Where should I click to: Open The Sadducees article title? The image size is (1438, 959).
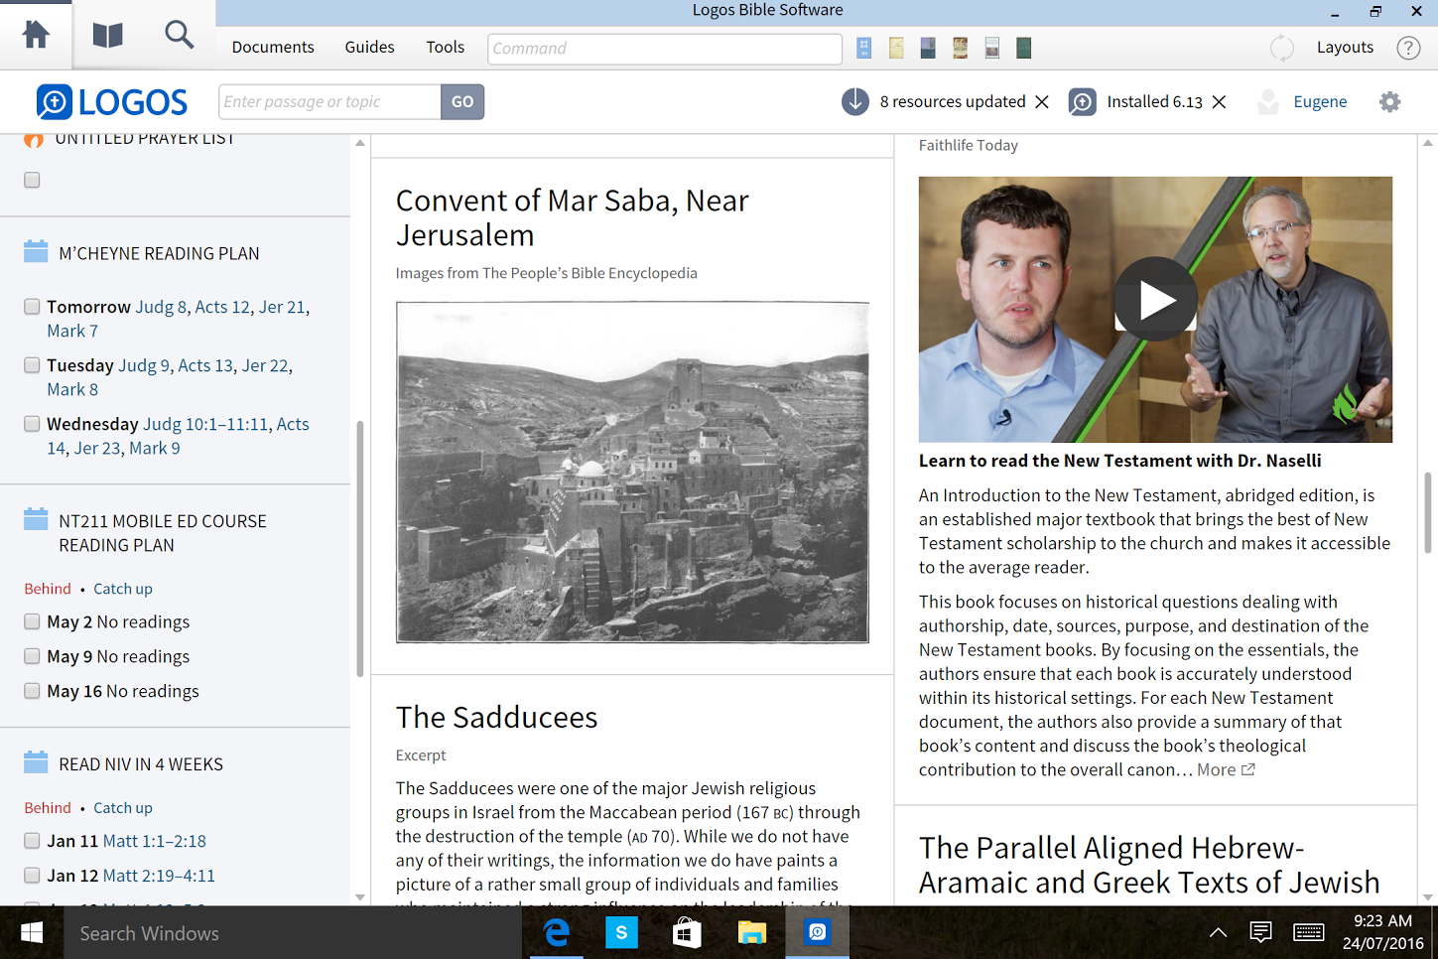(x=496, y=717)
